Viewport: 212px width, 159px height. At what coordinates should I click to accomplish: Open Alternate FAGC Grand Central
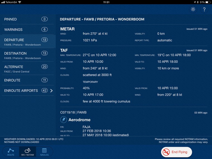tap(17, 69)
